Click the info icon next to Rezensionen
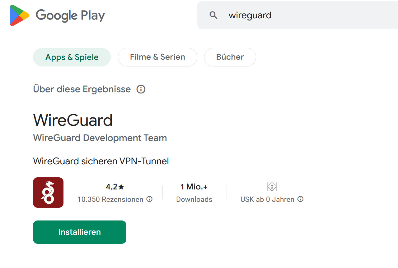Viewport: 398px width, 268px height. [x=149, y=199]
